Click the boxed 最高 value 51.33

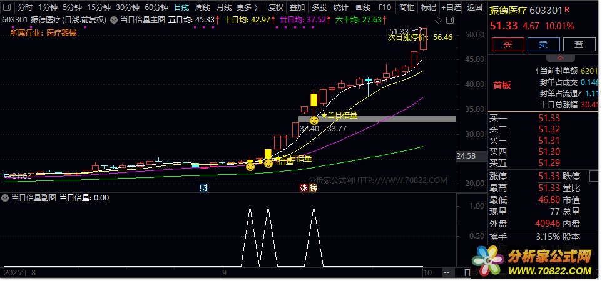(549, 188)
